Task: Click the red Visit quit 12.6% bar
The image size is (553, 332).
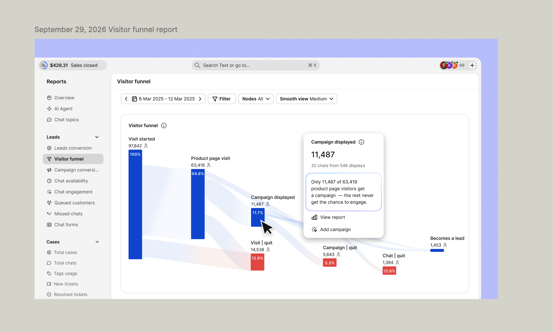Action: 257,262
